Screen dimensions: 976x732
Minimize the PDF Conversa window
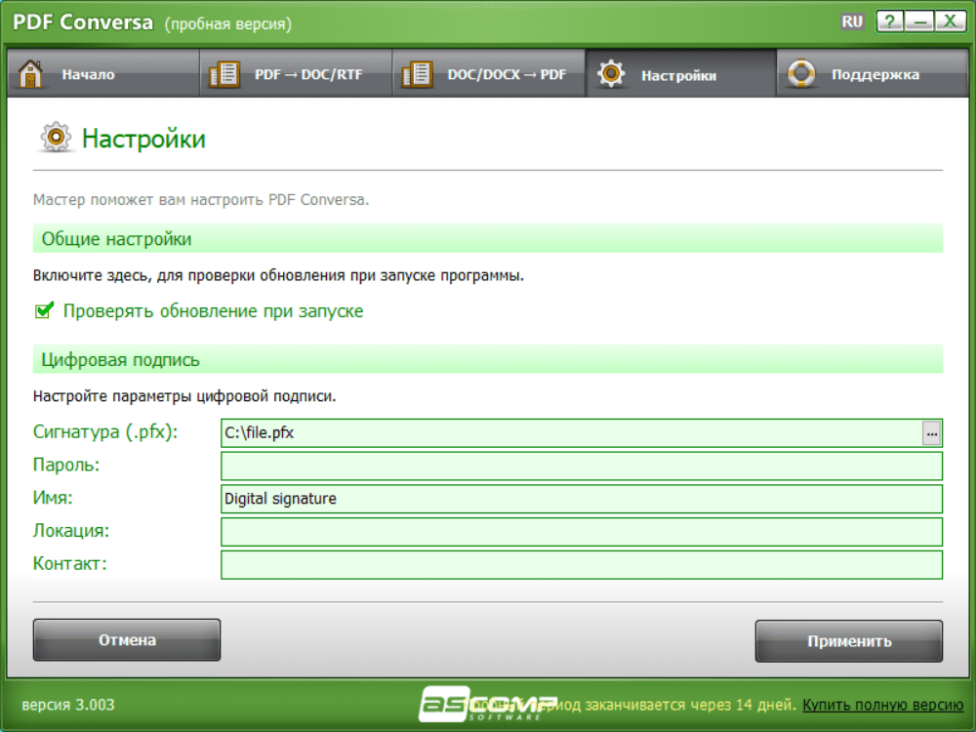(x=919, y=21)
